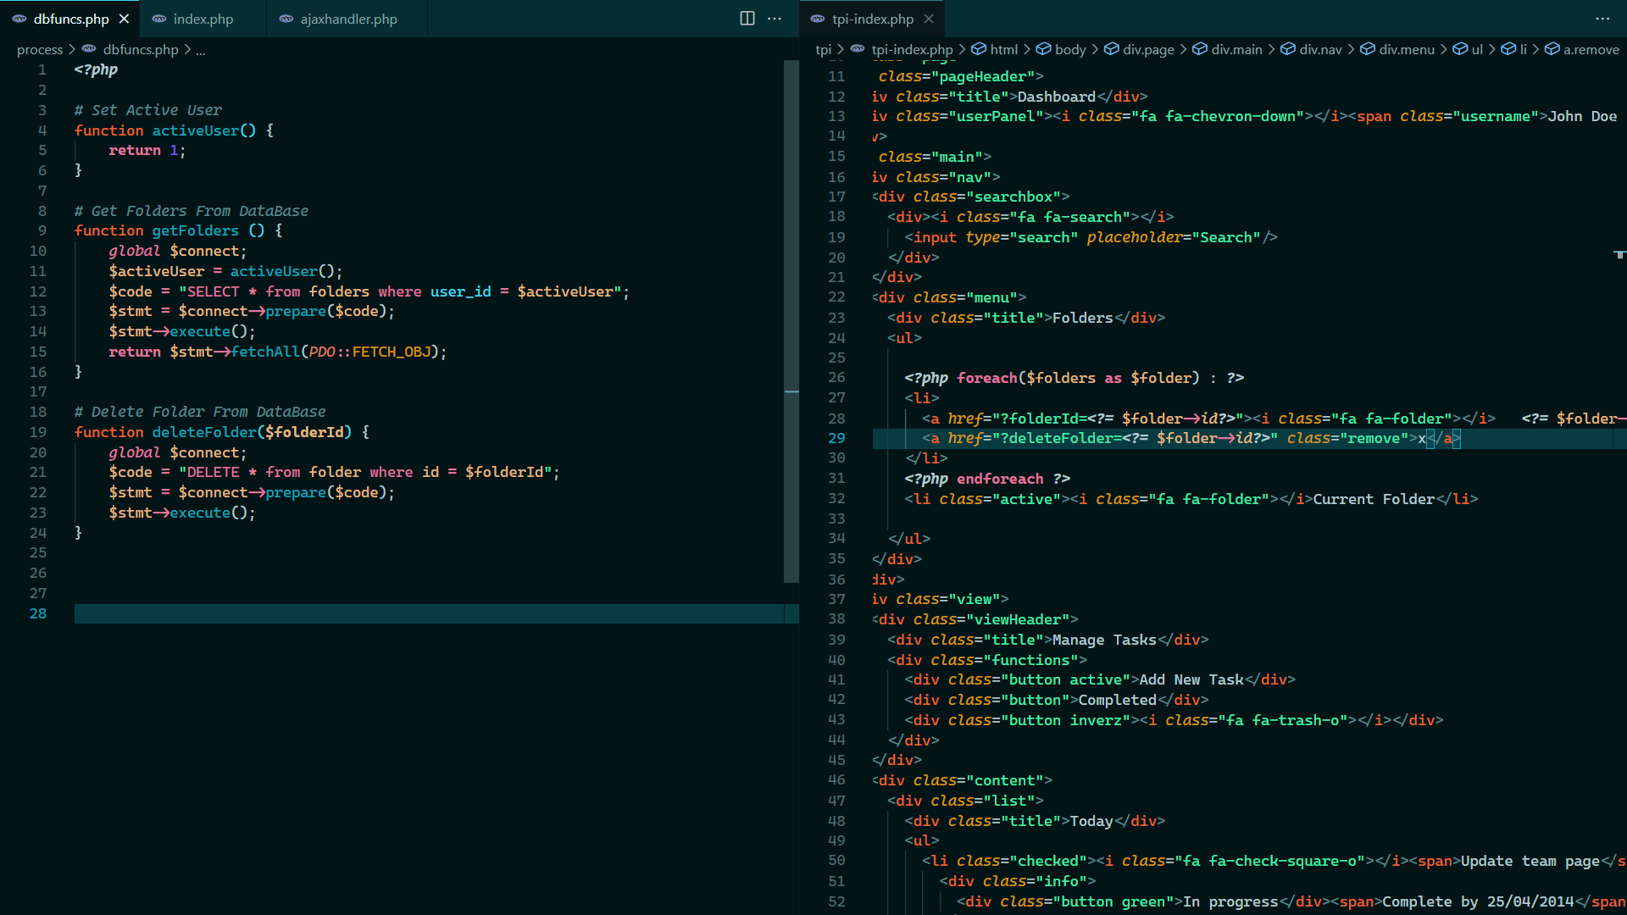This screenshot has width=1627, height=915.
Task: Select div.page breadcrumb element
Action: [1148, 50]
